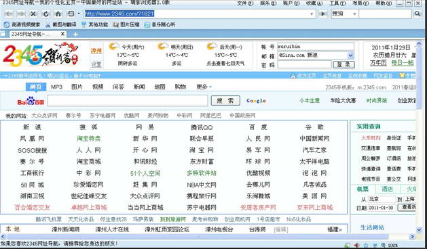Expand 福建» local sites
The width and height of the screenshot is (427, 249).
click(x=335, y=229)
